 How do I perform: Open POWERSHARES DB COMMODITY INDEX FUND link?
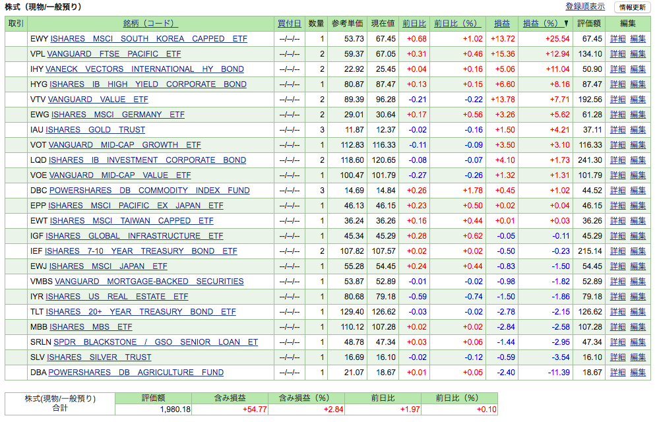click(150, 191)
